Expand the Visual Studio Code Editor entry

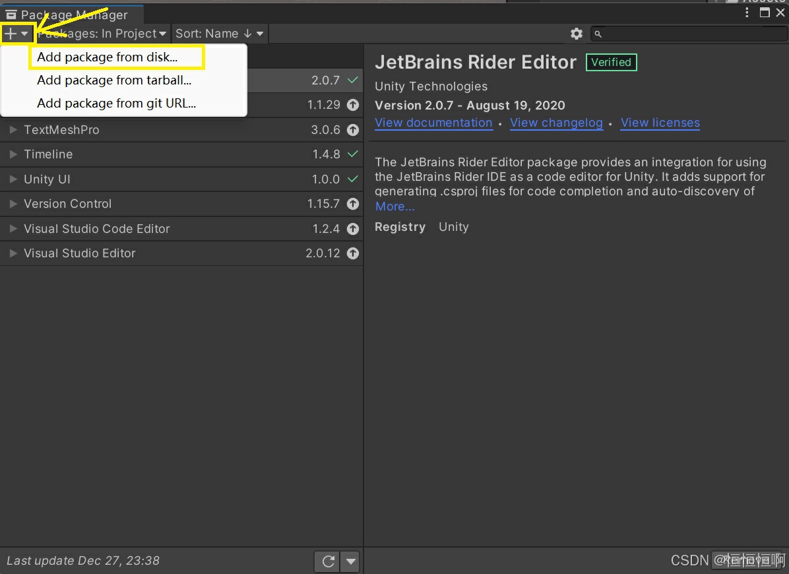[14, 229]
